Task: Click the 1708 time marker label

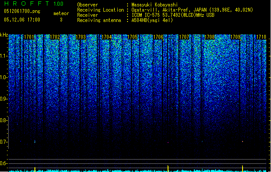Action: click(x=209, y=37)
